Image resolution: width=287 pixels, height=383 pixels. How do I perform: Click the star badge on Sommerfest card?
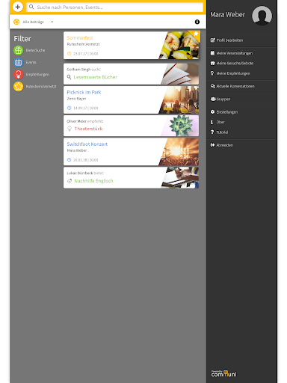[196, 34]
